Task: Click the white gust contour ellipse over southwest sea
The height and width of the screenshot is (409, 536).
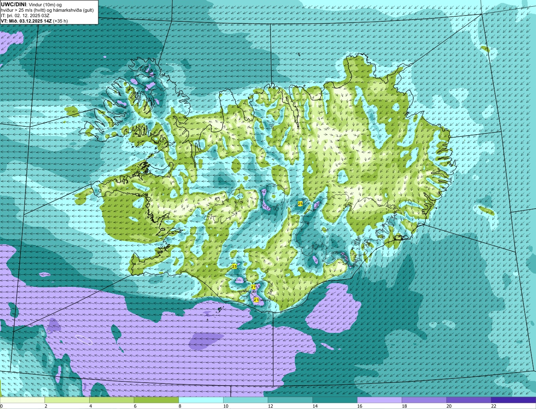Action: click(84, 340)
